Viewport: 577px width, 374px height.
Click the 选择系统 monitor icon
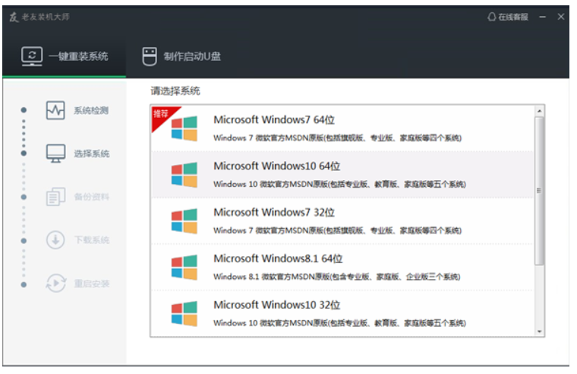click(x=55, y=154)
